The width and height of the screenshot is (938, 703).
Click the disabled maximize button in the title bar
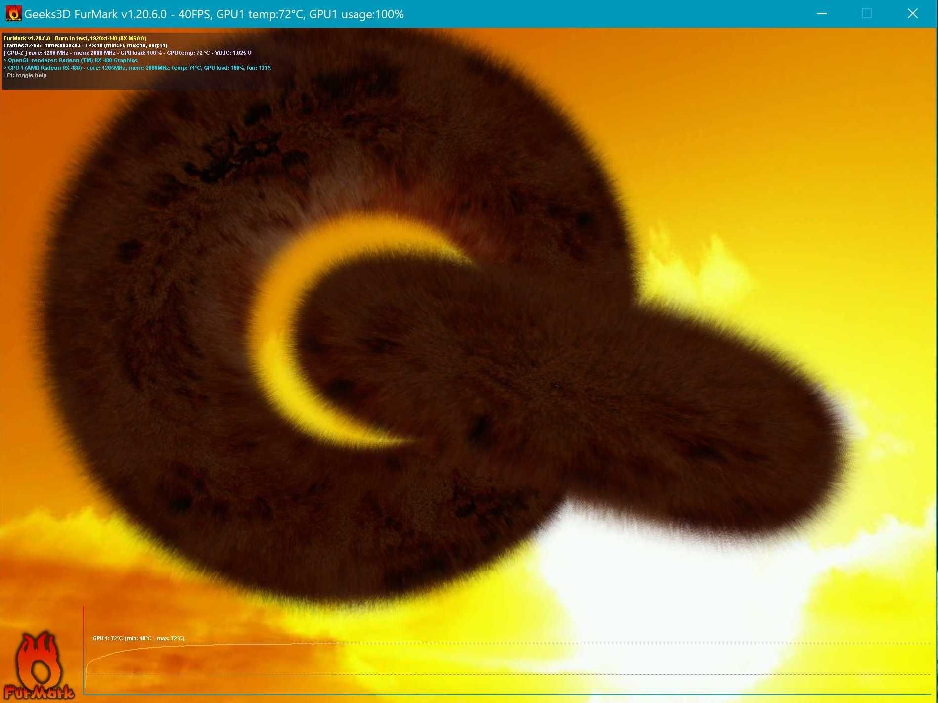coord(867,14)
